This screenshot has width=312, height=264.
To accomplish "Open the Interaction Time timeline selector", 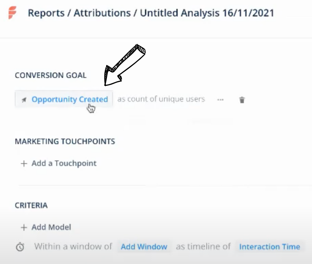I will tap(269, 247).
